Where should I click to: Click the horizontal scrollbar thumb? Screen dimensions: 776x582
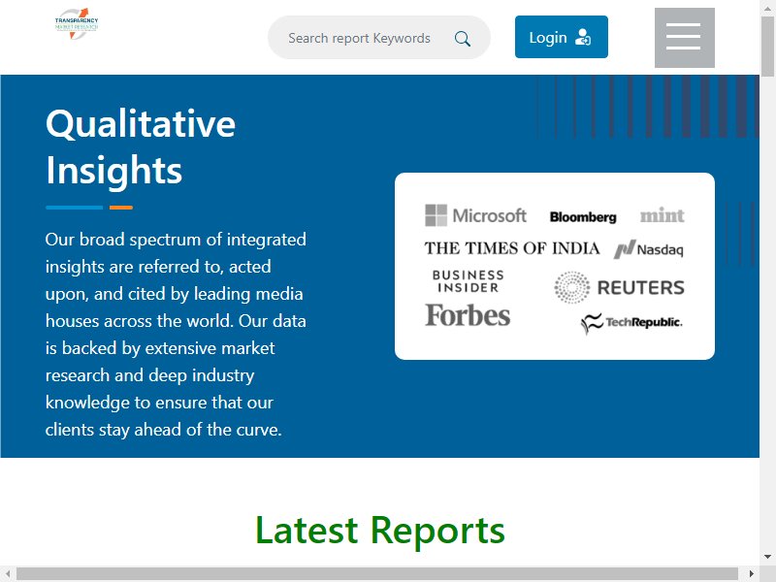click(x=377, y=574)
